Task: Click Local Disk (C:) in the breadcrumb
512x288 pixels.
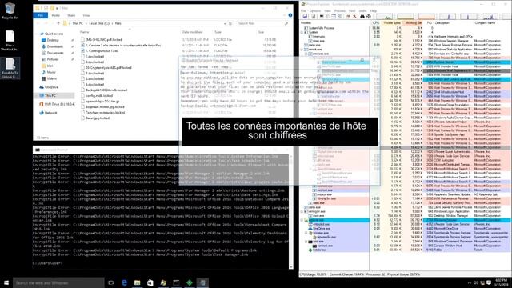Action: 98,23
